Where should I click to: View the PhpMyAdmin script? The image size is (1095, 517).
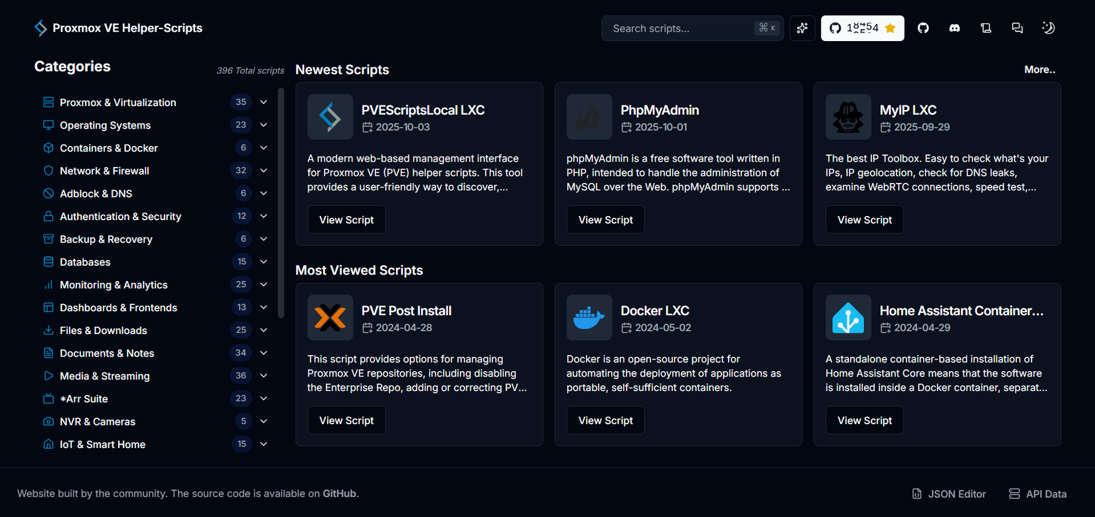(605, 220)
